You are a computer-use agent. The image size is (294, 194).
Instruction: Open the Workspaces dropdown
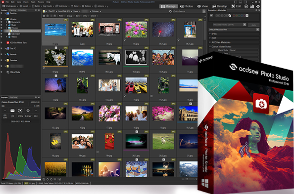10,6
